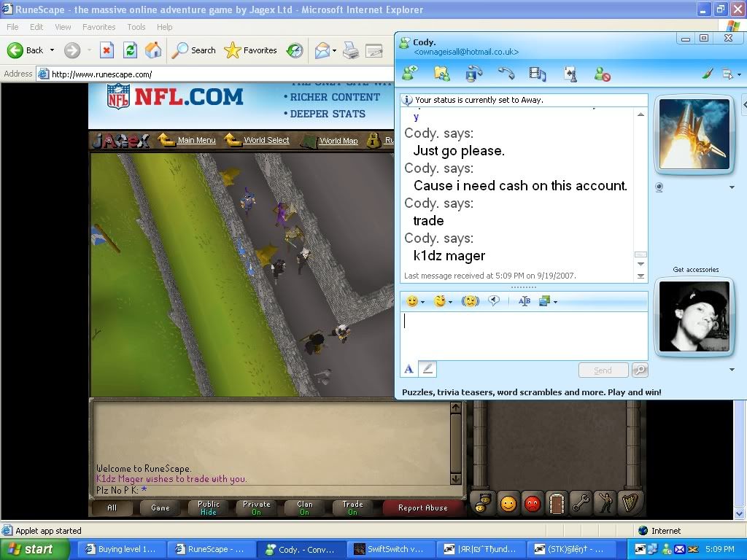Stop page loading with red X icon

click(107, 50)
